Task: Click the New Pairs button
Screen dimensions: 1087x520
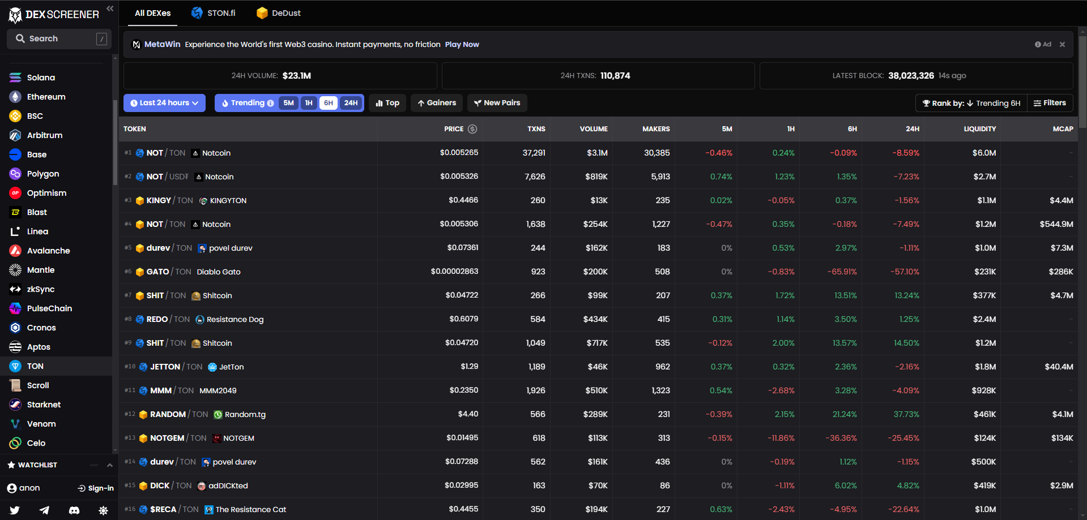Action: click(x=497, y=103)
